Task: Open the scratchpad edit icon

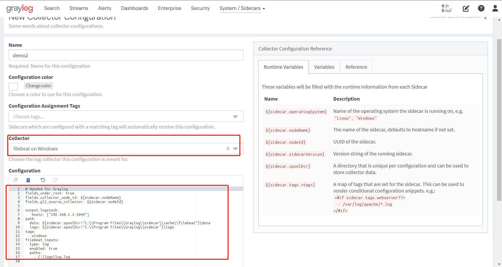Action: point(466,8)
